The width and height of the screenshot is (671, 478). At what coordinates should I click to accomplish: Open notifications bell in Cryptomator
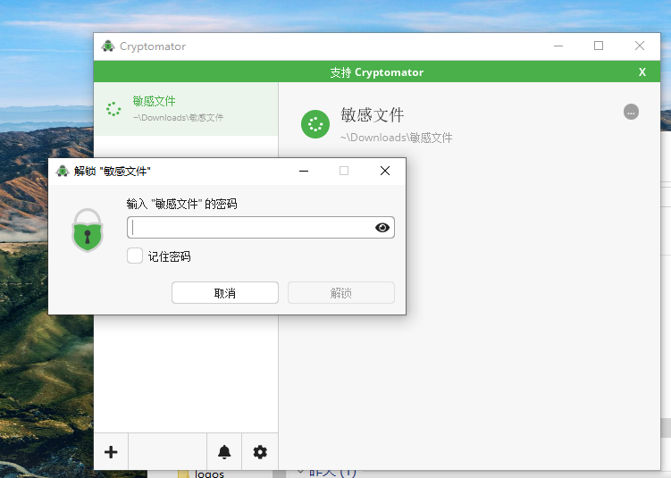(224, 452)
